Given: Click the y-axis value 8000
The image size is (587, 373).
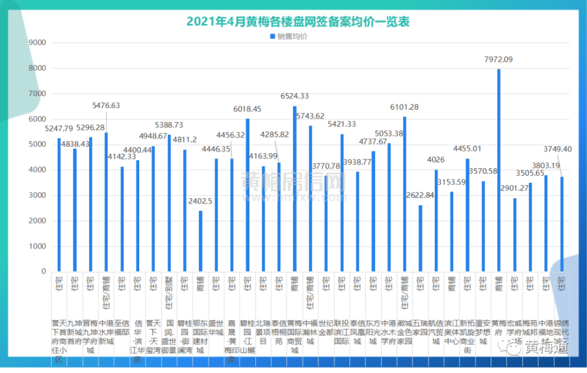Looking at the screenshot, I should (38, 68).
